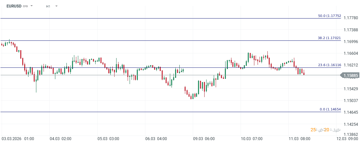This screenshot has height=144, width=363.
Task: Select the 0.0 (1.14654) Fibonacci level label
Action: tap(330, 109)
